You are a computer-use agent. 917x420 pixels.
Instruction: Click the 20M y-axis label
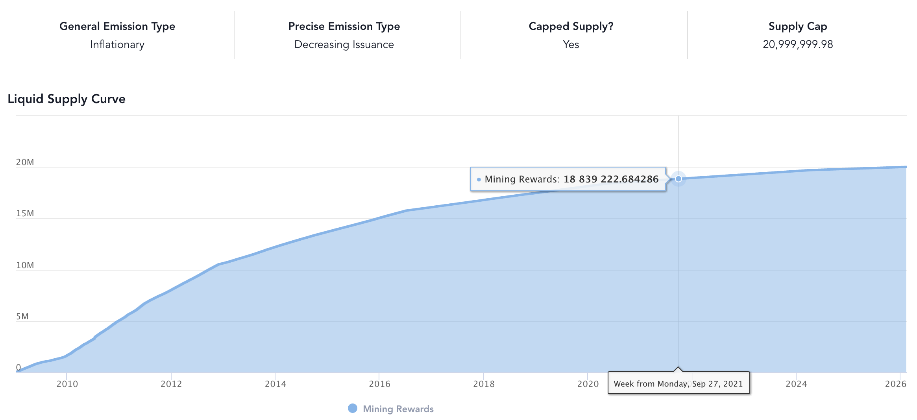click(x=25, y=162)
